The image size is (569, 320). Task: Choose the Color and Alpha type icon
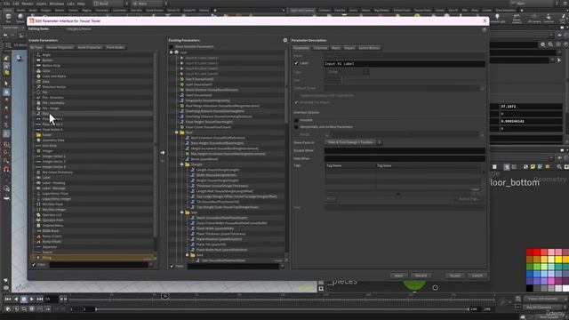pyautogui.click(x=38, y=76)
